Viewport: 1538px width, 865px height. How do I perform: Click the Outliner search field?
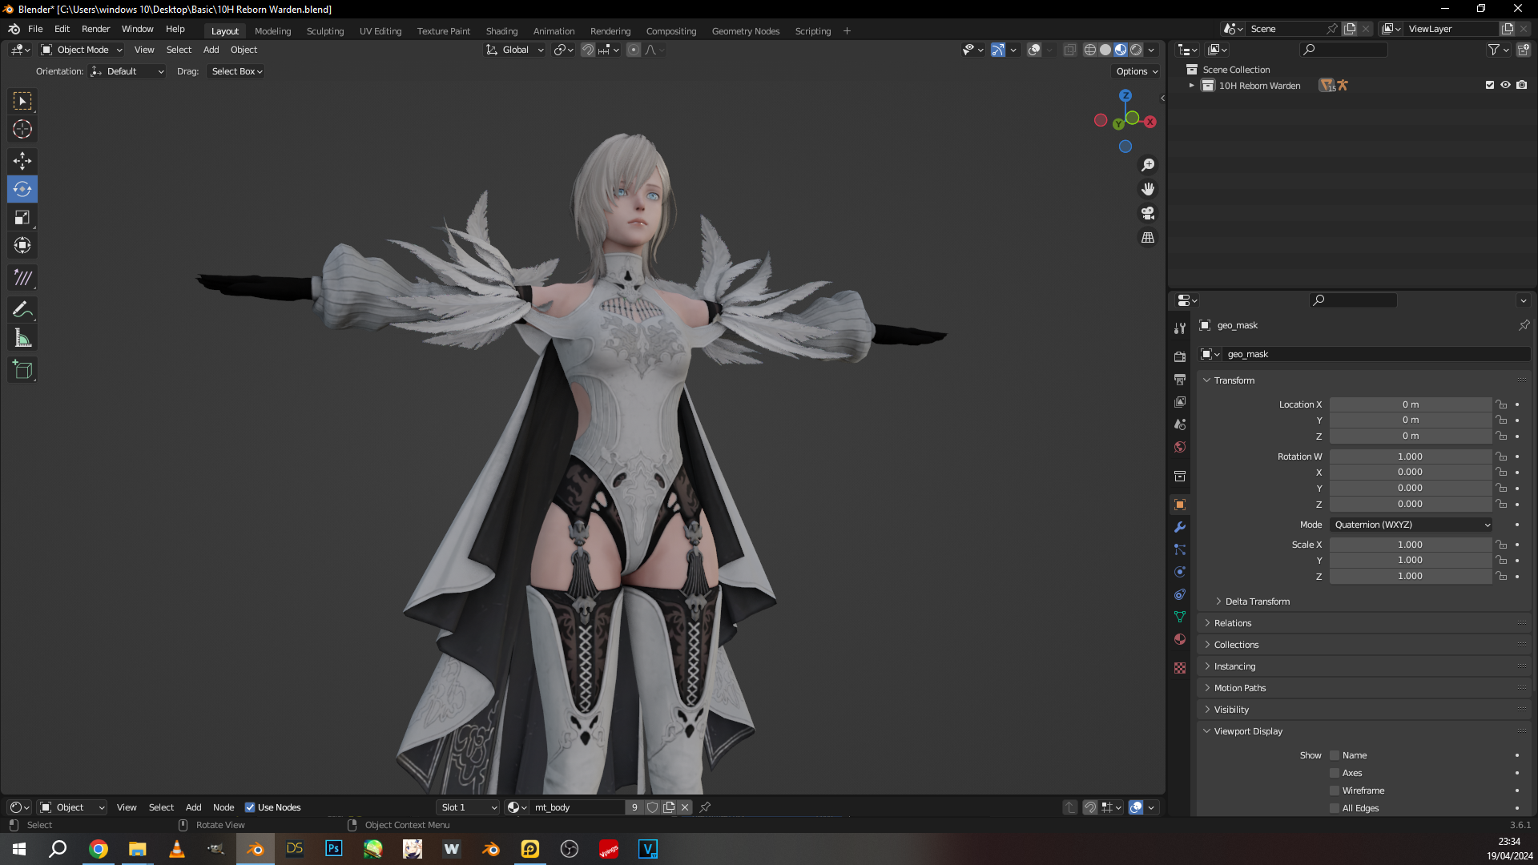tap(1344, 50)
